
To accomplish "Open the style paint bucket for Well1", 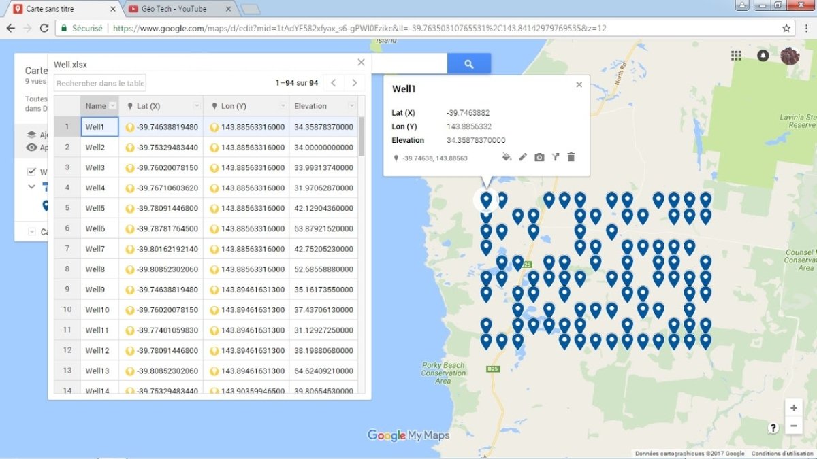I will (x=507, y=157).
